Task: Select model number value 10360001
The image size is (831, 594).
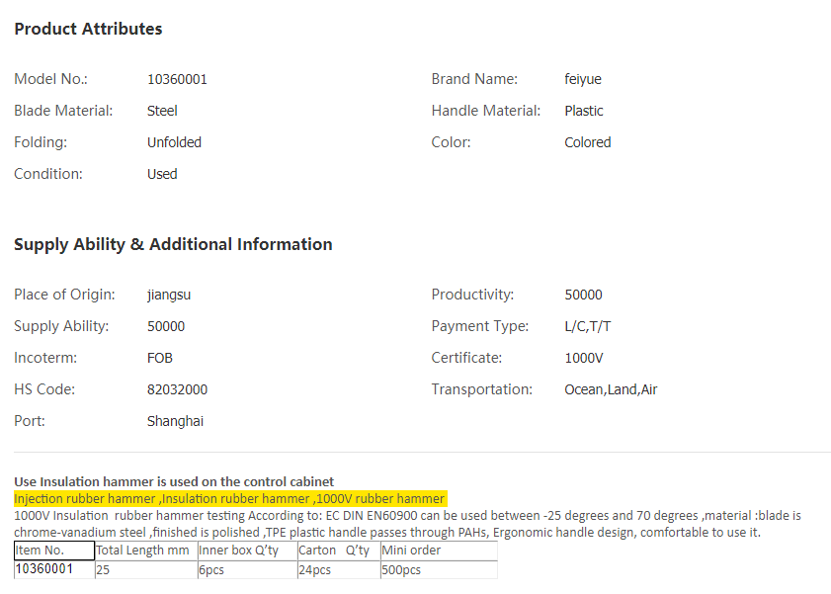Action: tap(177, 79)
